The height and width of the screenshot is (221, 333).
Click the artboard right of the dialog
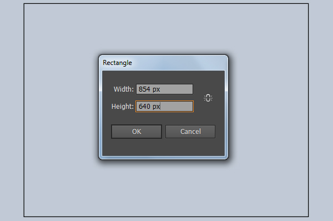click(x=269, y=107)
